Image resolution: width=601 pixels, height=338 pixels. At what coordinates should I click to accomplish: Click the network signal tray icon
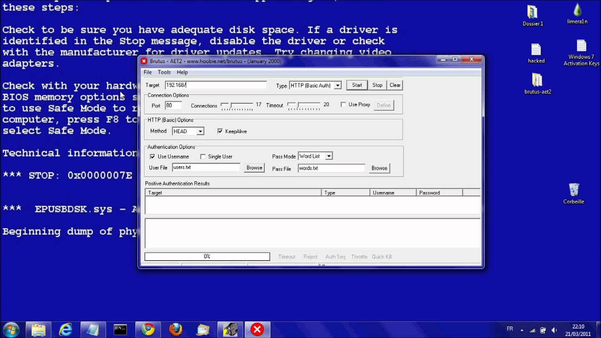pyautogui.click(x=532, y=330)
